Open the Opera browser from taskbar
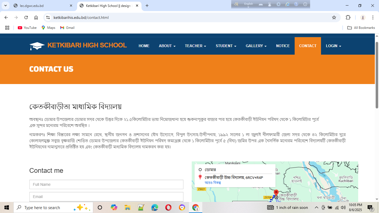 click(168, 207)
